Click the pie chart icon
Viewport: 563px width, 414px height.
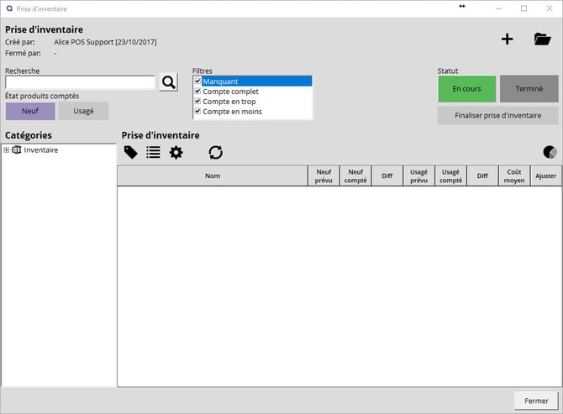pyautogui.click(x=550, y=152)
